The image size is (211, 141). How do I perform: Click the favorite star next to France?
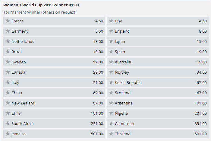tap(8, 21)
